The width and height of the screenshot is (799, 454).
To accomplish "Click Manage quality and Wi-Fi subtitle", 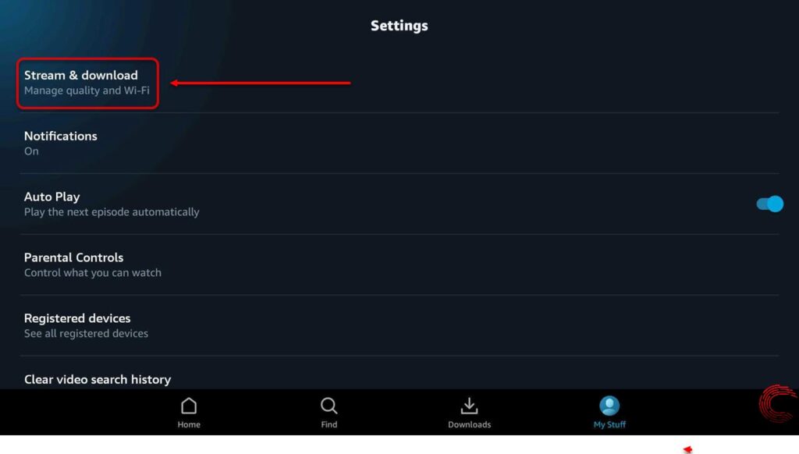I will pyautogui.click(x=87, y=90).
